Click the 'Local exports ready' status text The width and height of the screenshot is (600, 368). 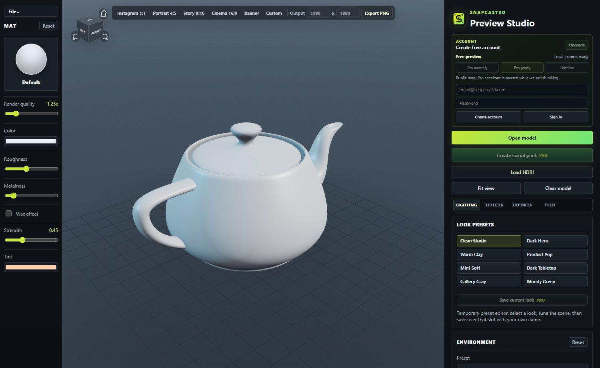(x=571, y=57)
